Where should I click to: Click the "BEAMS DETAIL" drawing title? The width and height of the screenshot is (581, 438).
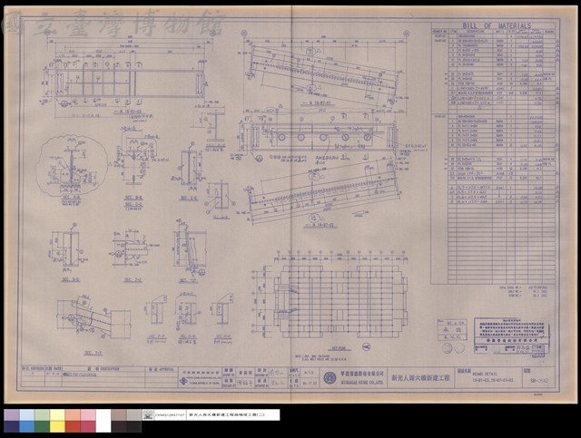(484, 374)
